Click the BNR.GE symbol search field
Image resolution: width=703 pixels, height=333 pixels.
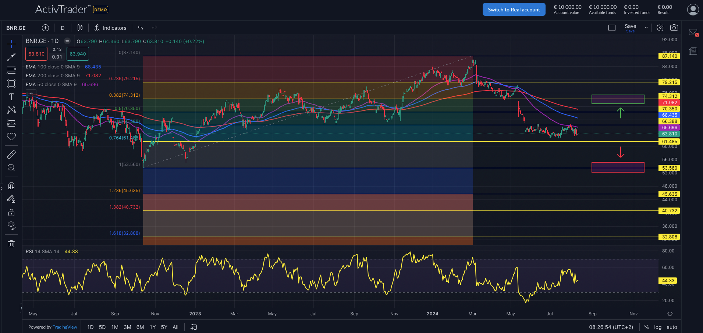click(x=16, y=28)
